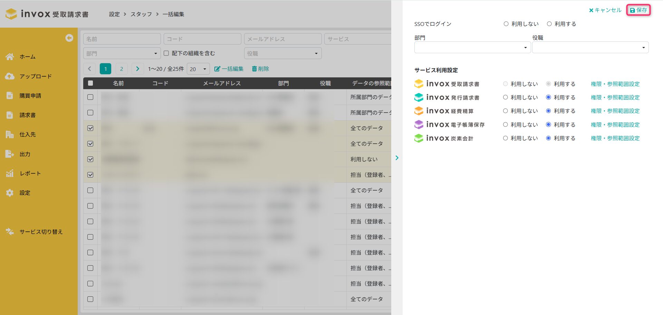Screen dimensions: 663x315
Task: Click the invox 経費精算 service icon
Action: (419, 111)
